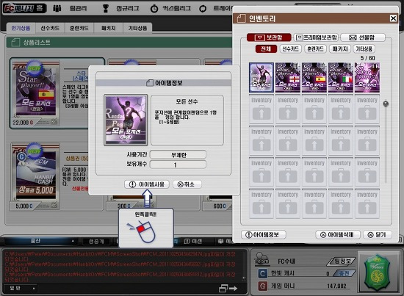Click the 상품리스트 panel header icon
This screenshot has width=404, height=296.
click(15, 43)
